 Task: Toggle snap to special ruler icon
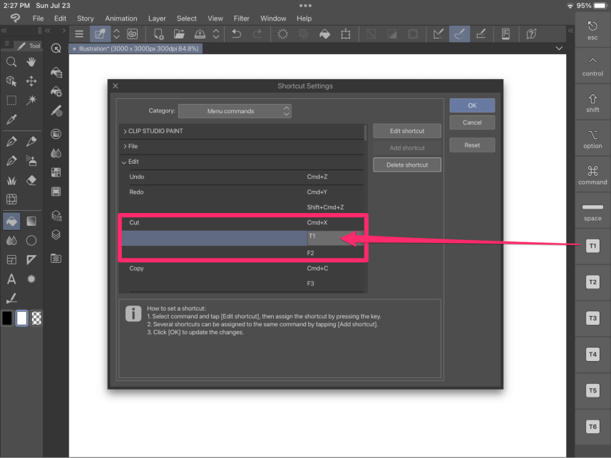click(x=459, y=34)
